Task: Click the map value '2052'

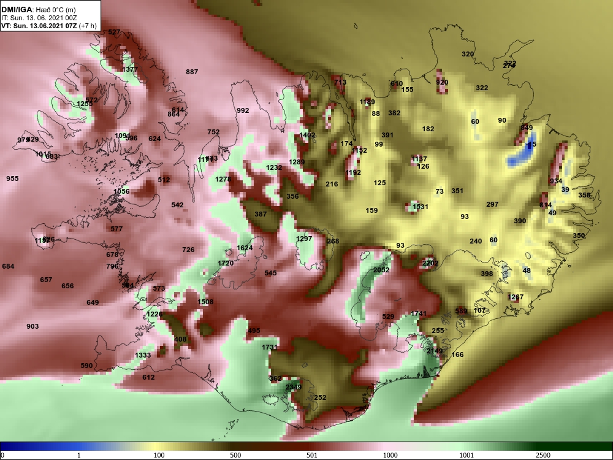Action: [381, 270]
